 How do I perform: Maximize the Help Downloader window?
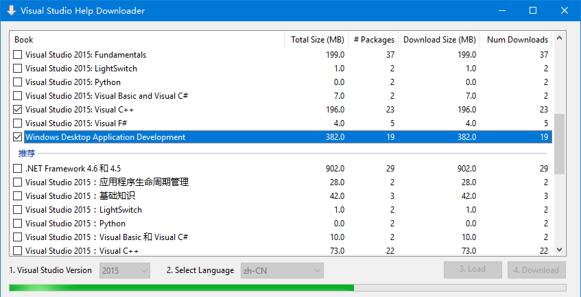(x=533, y=10)
